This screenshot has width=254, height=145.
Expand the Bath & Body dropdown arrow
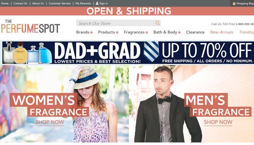click(x=179, y=32)
